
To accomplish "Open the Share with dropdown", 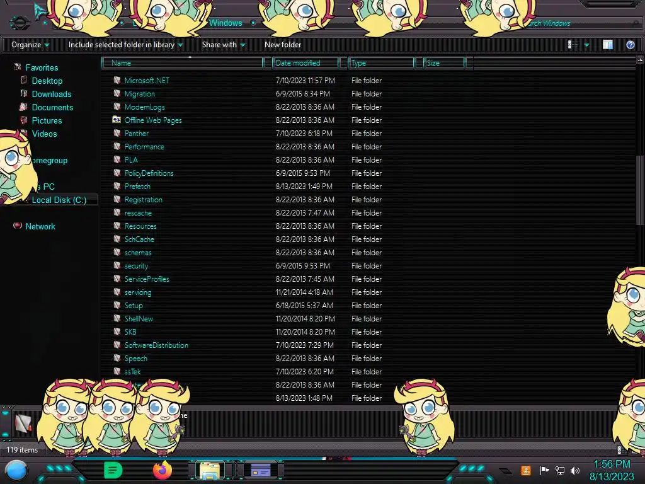I will (224, 45).
